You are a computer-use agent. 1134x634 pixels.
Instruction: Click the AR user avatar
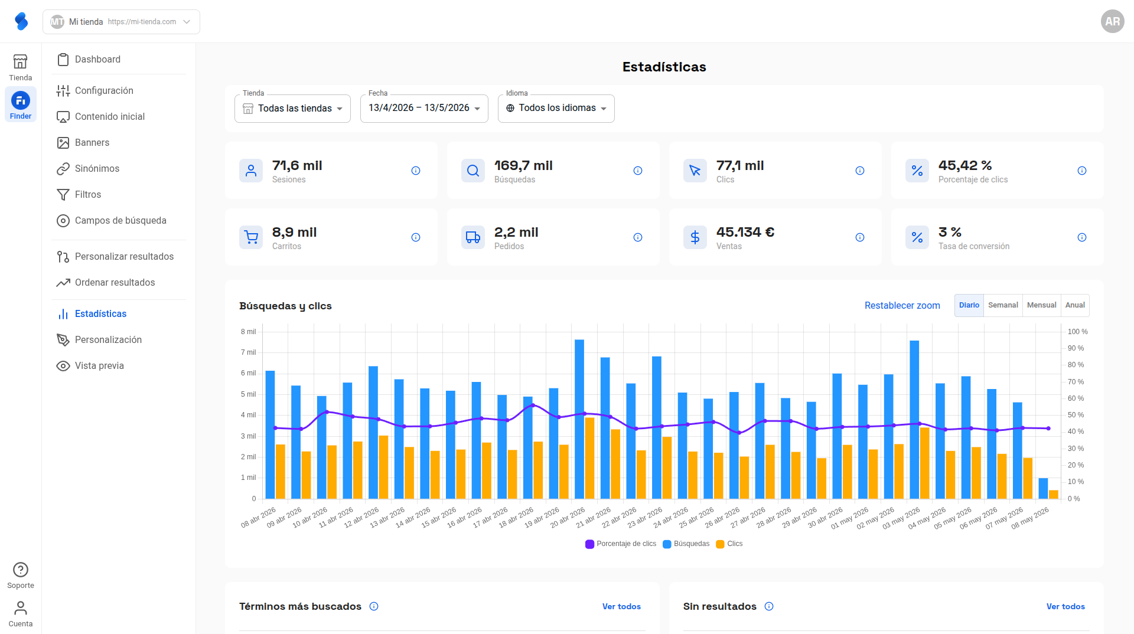1112,21
